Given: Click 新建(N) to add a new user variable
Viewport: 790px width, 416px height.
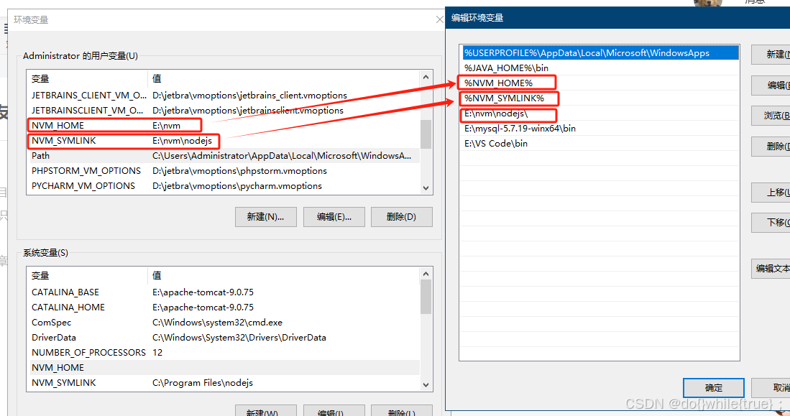Looking at the screenshot, I should pyautogui.click(x=265, y=217).
